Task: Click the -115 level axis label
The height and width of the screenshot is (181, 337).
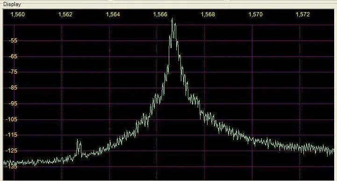Action: [11, 135]
